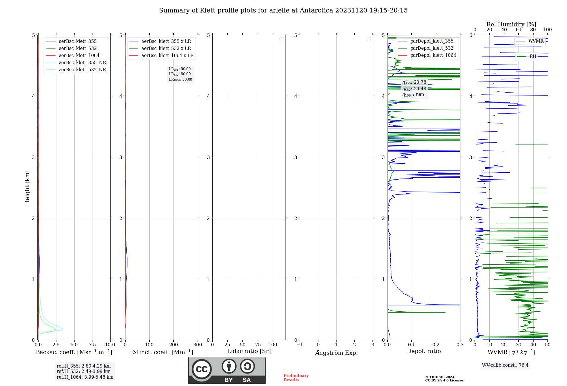Click the LR1064: 50.00 annotation
567x386 pixels.
pos(181,79)
